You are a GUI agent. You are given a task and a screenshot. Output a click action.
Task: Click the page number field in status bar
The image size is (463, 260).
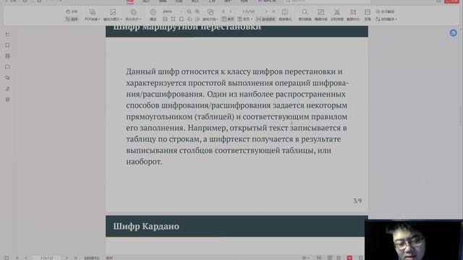(x=46, y=258)
